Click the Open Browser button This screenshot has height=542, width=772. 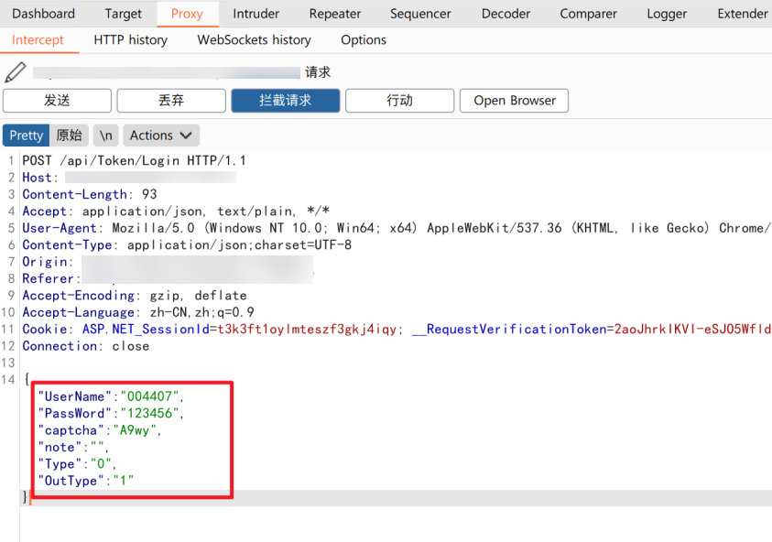point(514,101)
